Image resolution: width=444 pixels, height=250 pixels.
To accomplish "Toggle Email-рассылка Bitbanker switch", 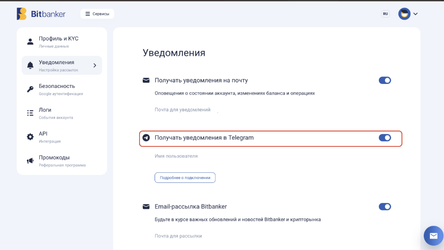I will [x=385, y=207].
